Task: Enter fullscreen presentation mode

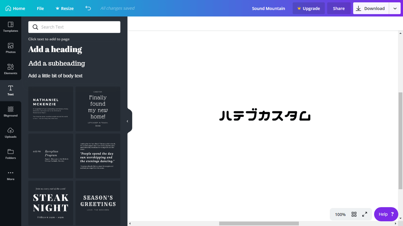Action: [365, 214]
